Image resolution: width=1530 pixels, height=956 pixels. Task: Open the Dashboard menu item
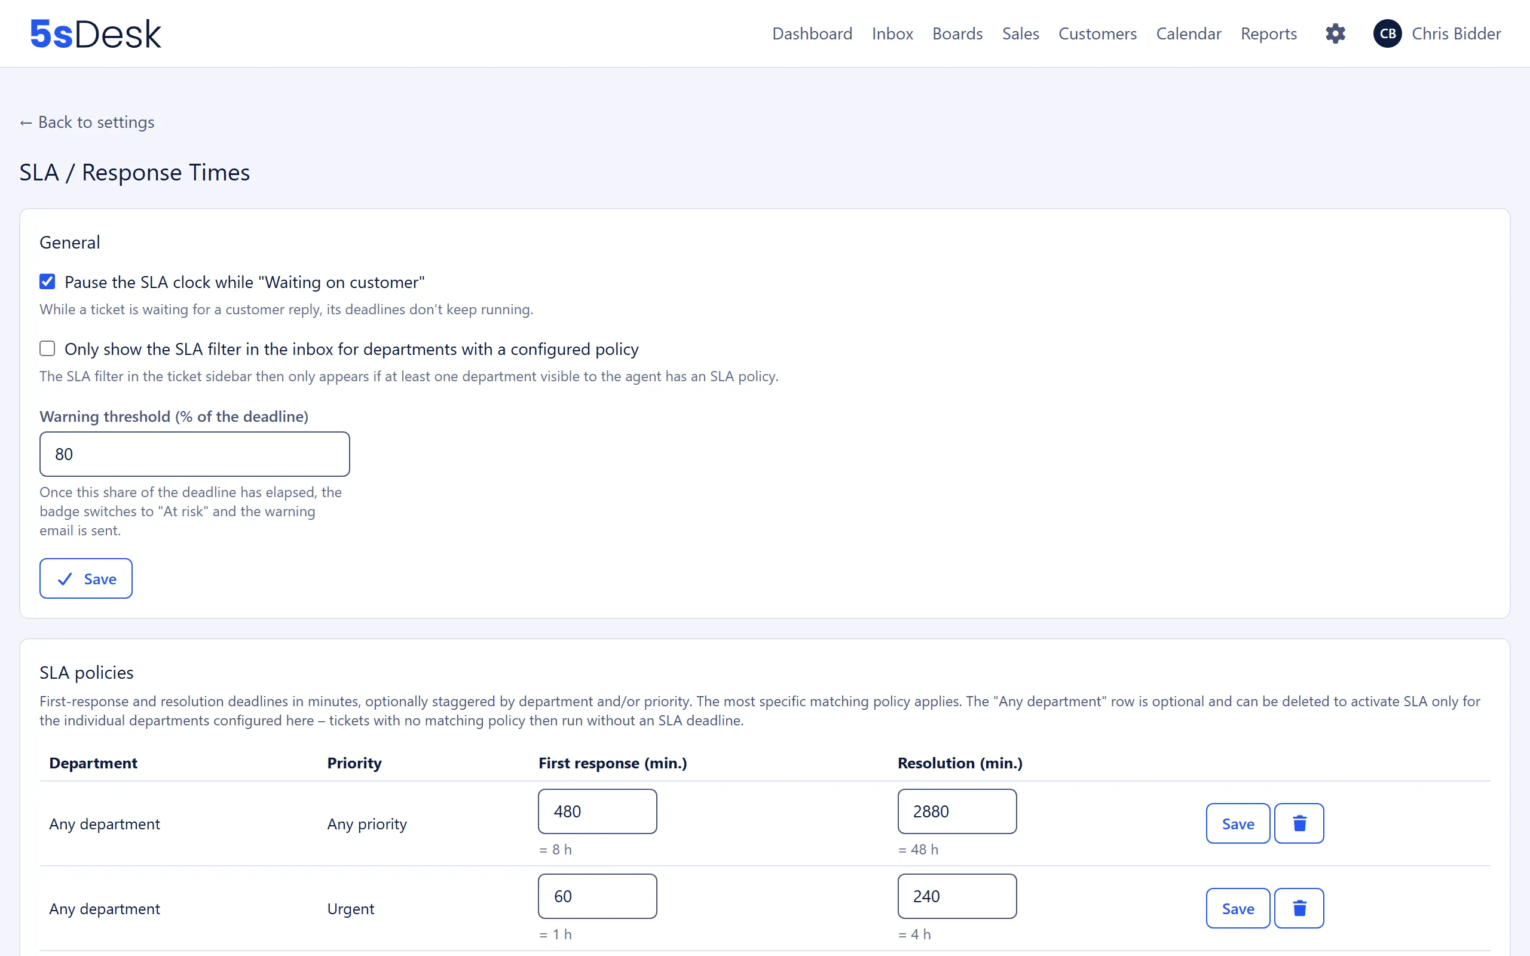[x=812, y=33]
